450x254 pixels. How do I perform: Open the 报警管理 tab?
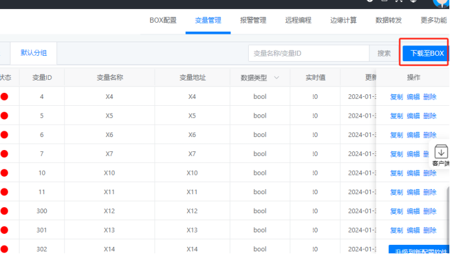click(x=253, y=20)
